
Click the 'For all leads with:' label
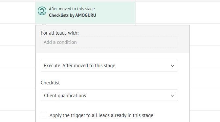pos(60,33)
